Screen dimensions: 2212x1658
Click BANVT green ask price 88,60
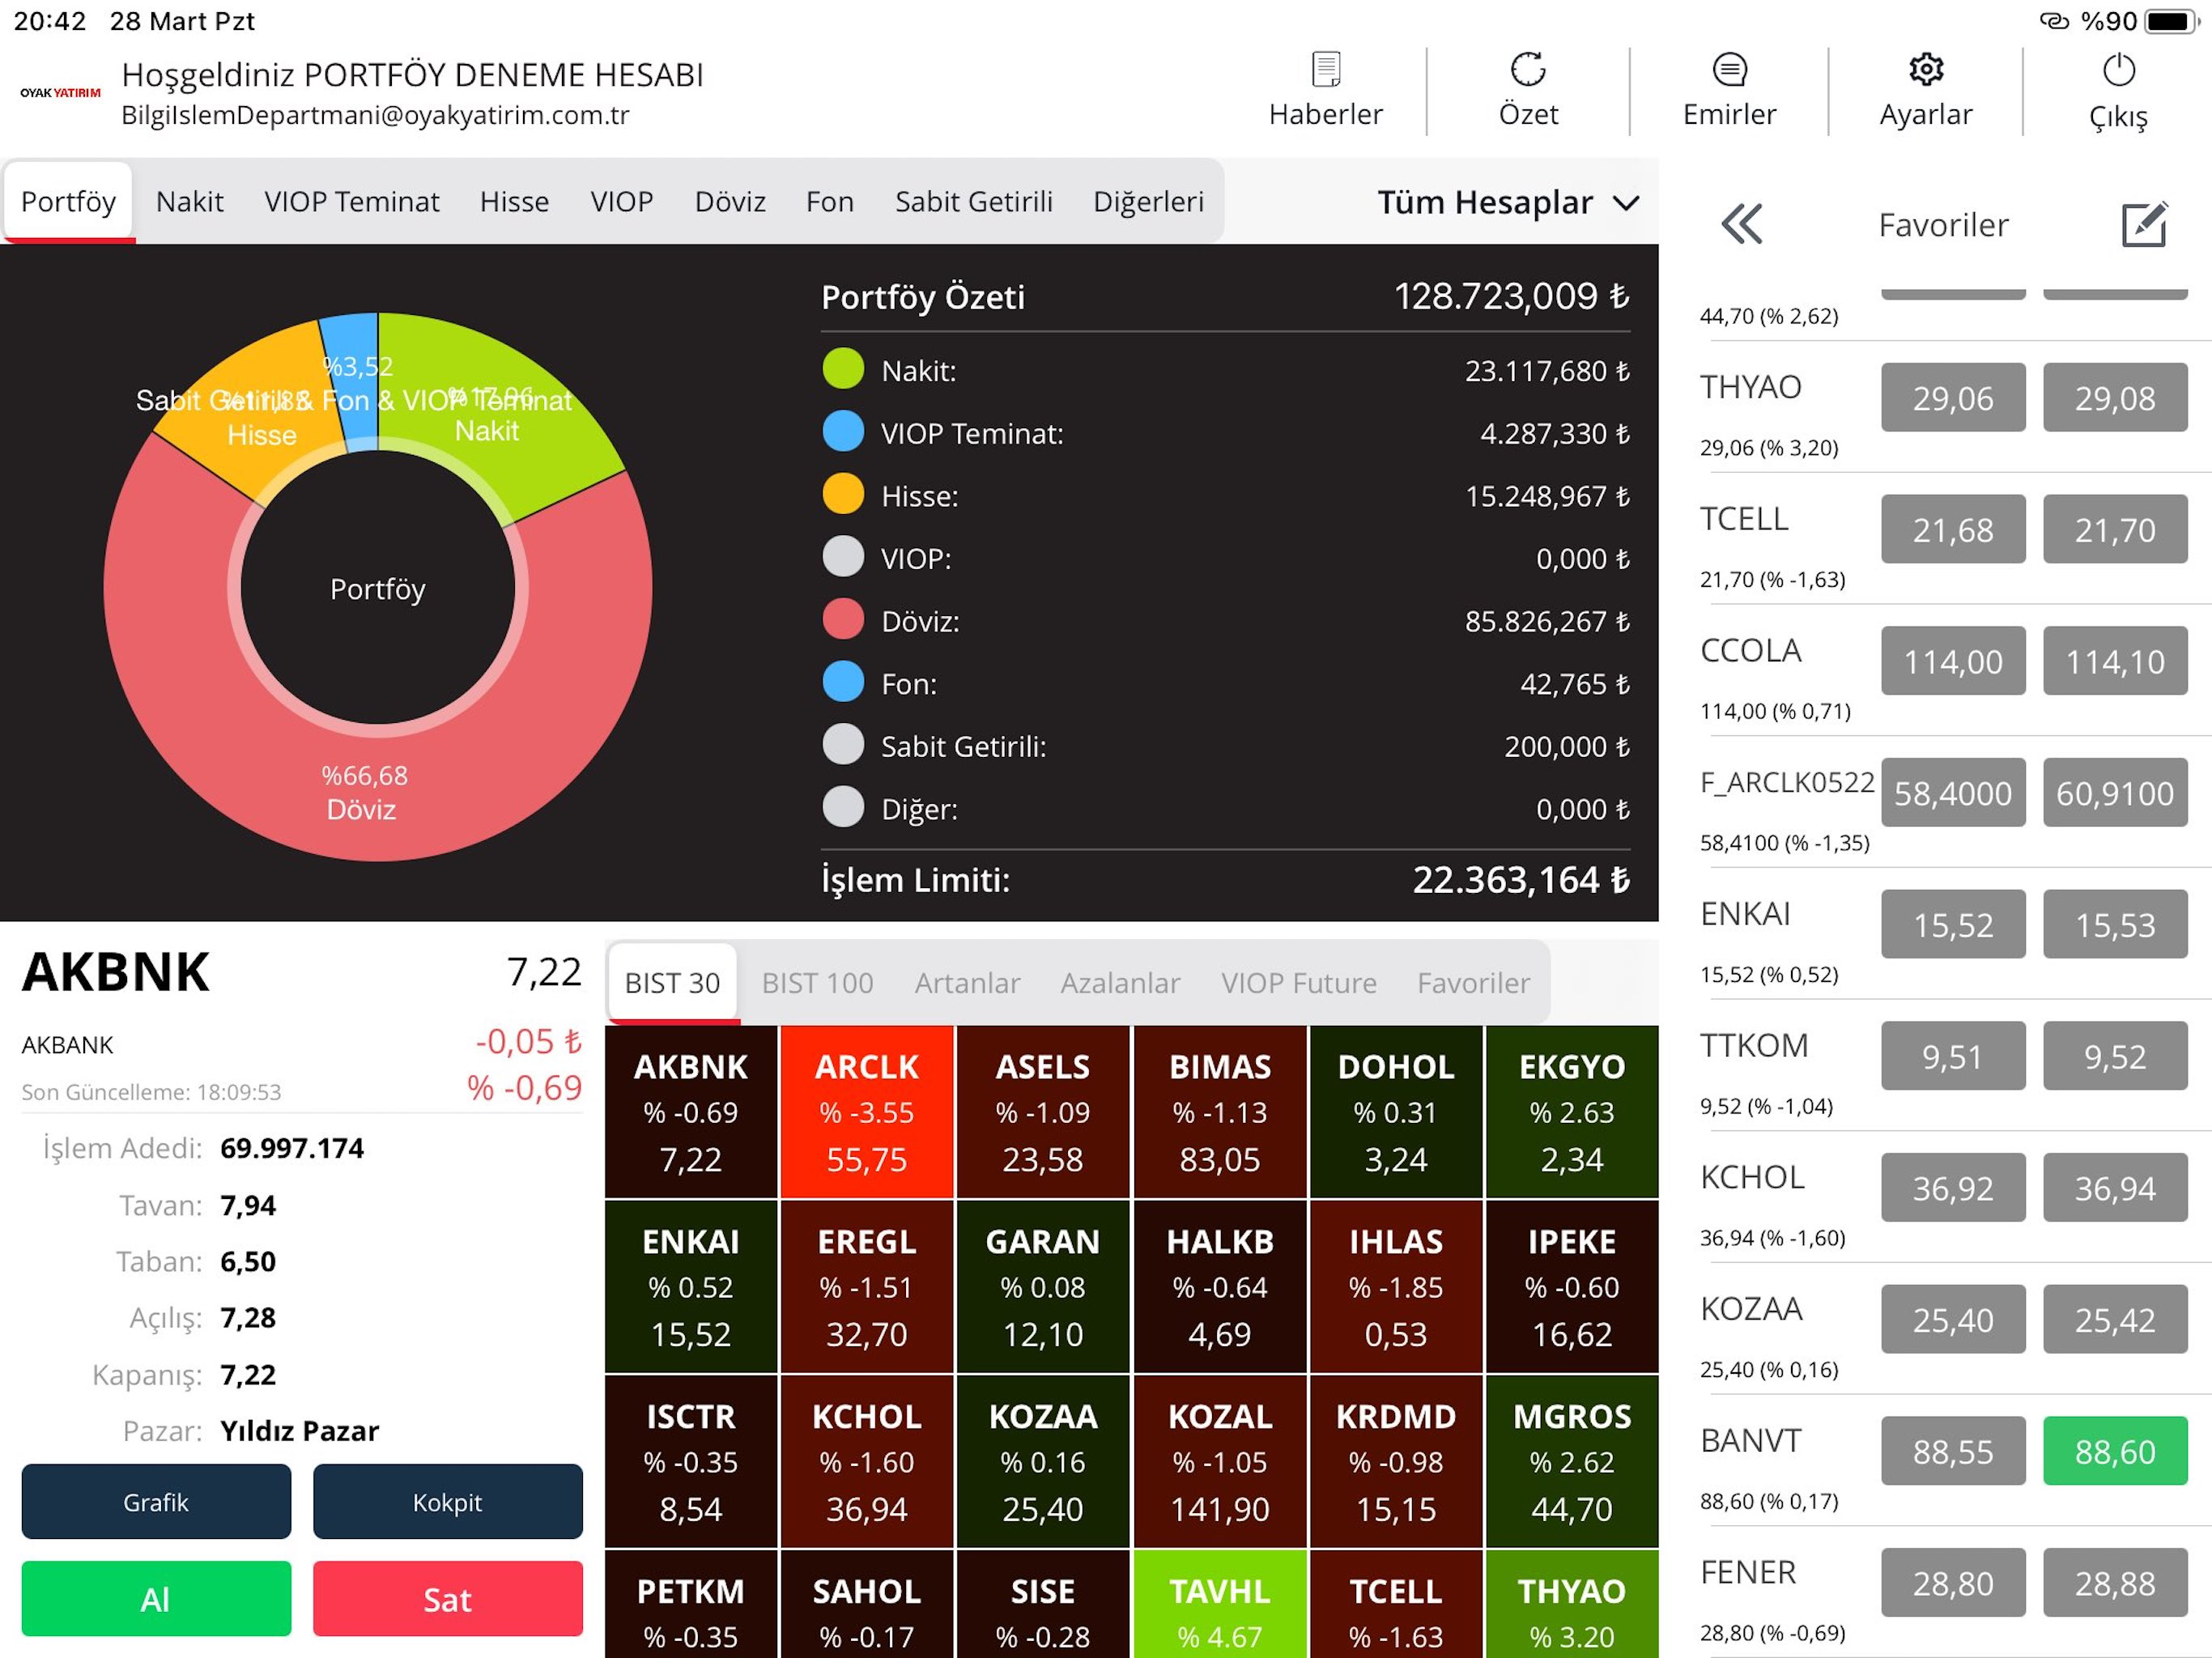pyautogui.click(x=2115, y=1451)
